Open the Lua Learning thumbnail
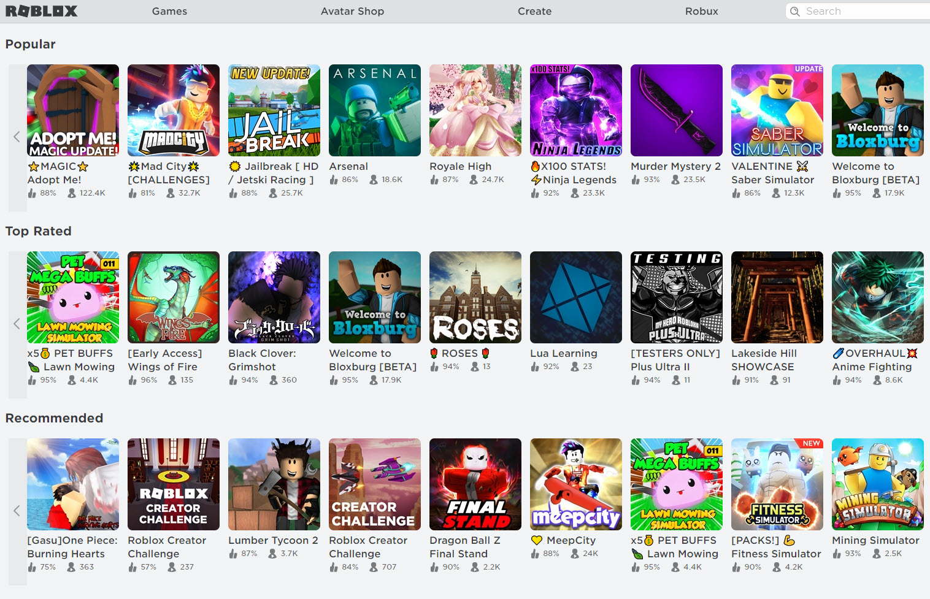Screen dimensions: 930x599 (x=576, y=297)
